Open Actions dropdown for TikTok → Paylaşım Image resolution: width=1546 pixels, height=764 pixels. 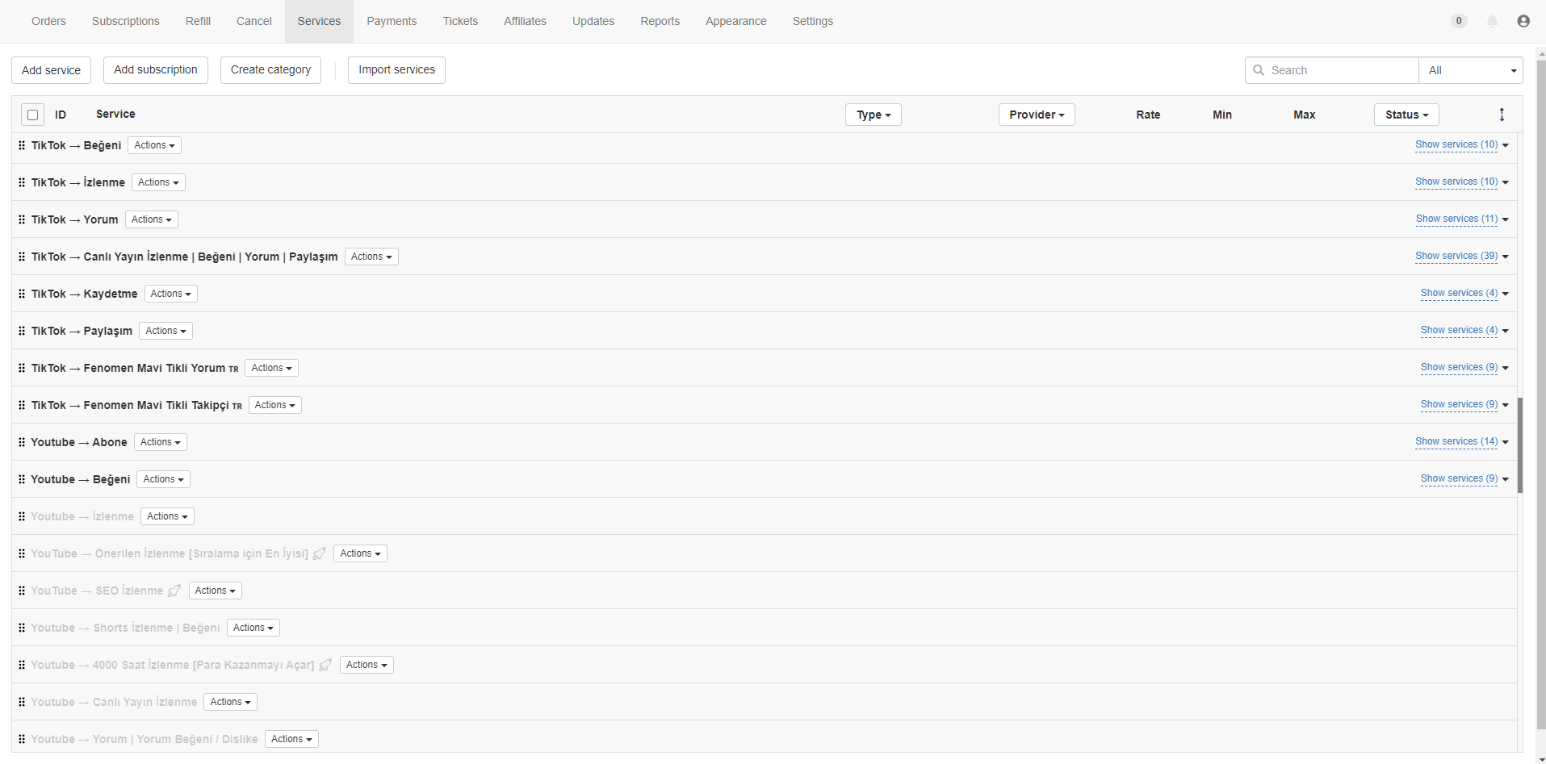point(165,331)
